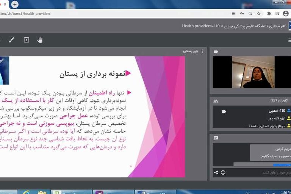Click the video panel camera icon

click(x=216, y=52)
